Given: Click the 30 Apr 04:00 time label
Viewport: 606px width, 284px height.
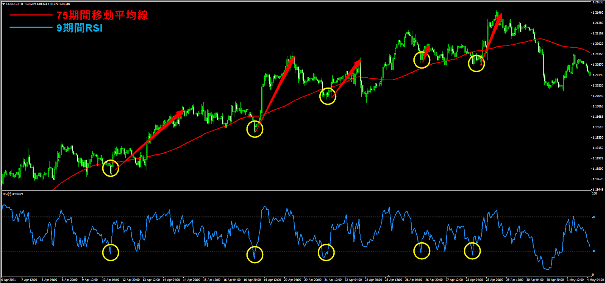Looking at the screenshot, I should pos(535,280).
